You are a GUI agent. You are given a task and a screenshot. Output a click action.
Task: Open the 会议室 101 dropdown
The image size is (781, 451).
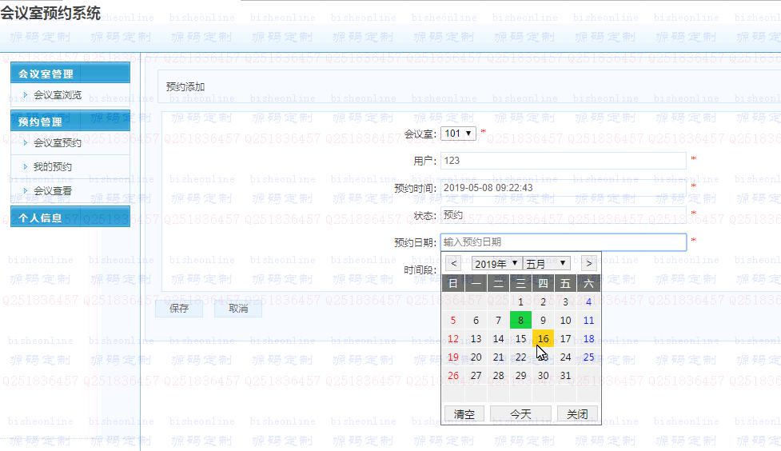pos(458,134)
